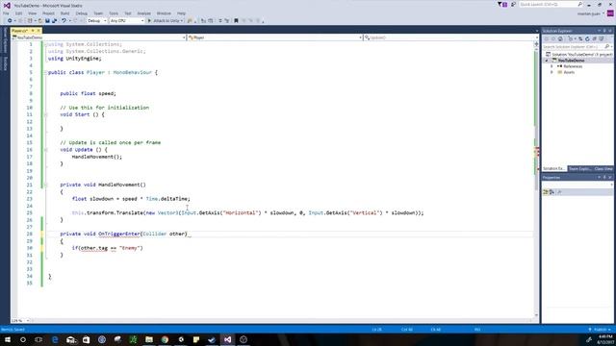Collapse the Update method outline toggle

(45, 150)
